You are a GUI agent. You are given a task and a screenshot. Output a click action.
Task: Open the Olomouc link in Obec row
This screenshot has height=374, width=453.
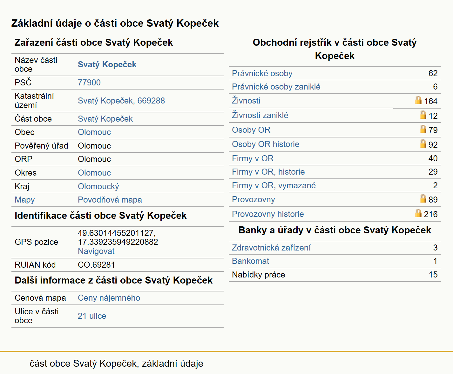coord(94,132)
